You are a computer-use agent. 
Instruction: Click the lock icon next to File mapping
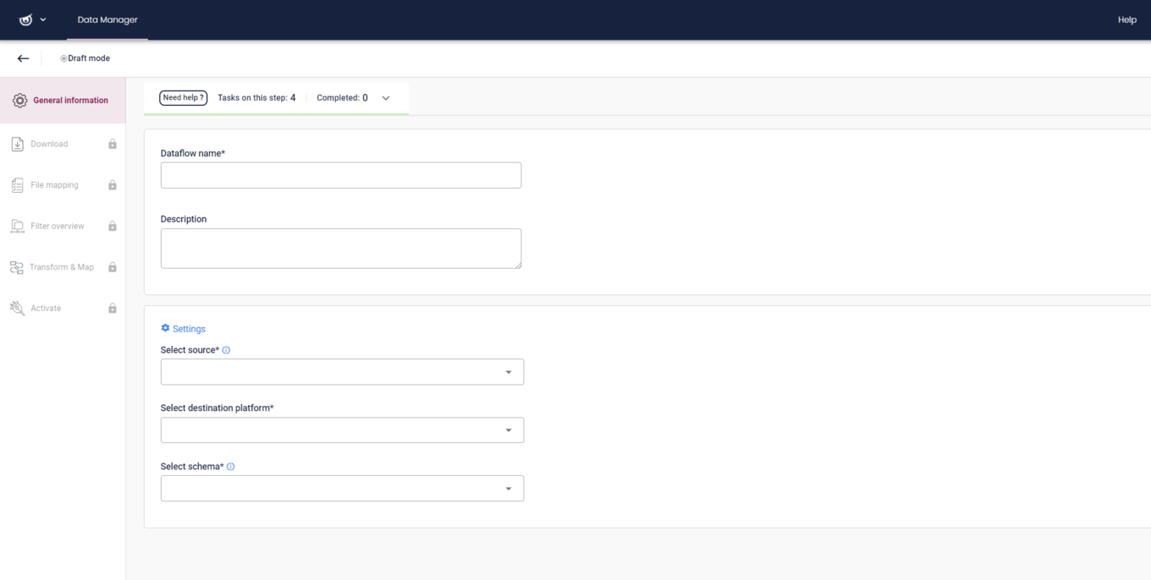point(112,185)
